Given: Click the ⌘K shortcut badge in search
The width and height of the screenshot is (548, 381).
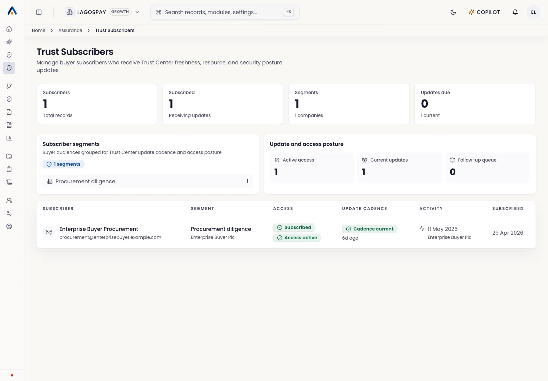Looking at the screenshot, I should tap(289, 12).
